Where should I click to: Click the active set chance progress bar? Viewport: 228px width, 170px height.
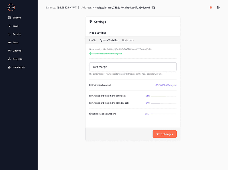coord(164,96)
